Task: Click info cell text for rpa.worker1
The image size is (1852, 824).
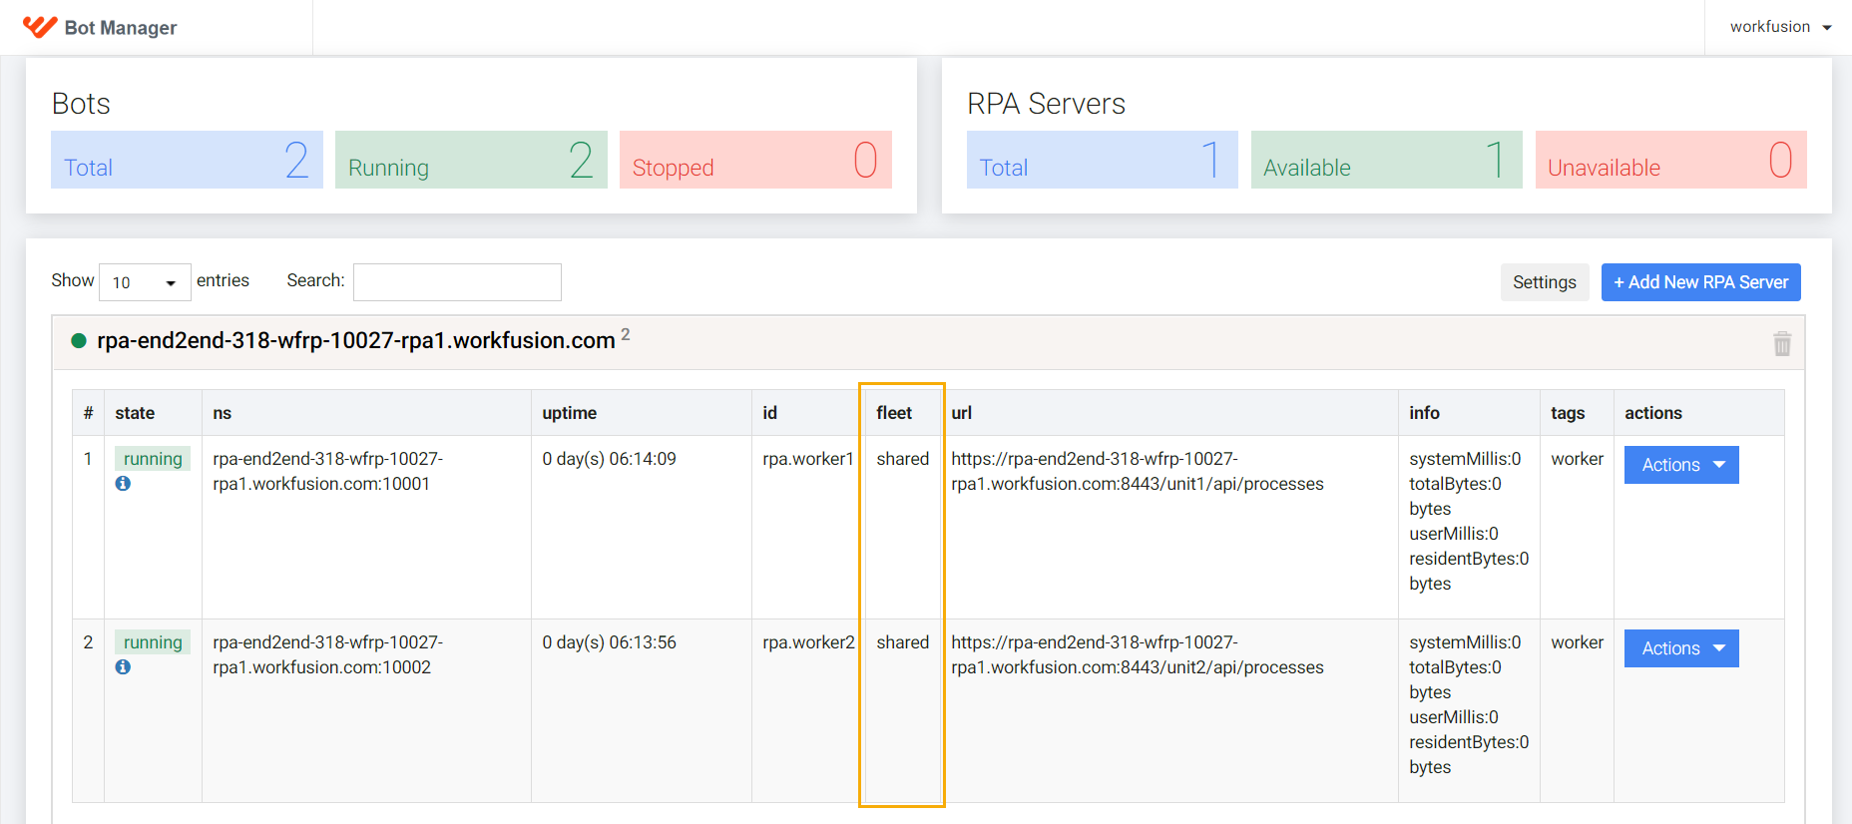Action: click(1469, 521)
